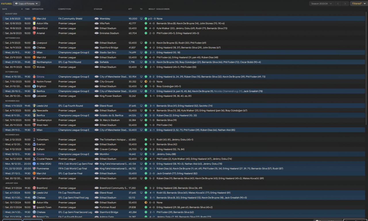
Task: Open the EFL Cup Third Round competition link
Action: point(70,62)
